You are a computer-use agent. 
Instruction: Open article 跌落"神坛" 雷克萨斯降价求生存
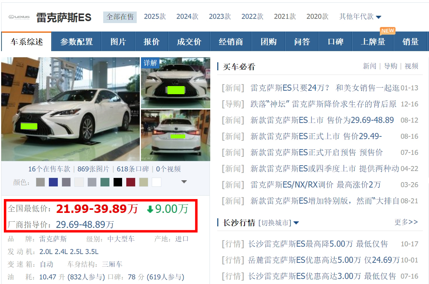click(323, 104)
